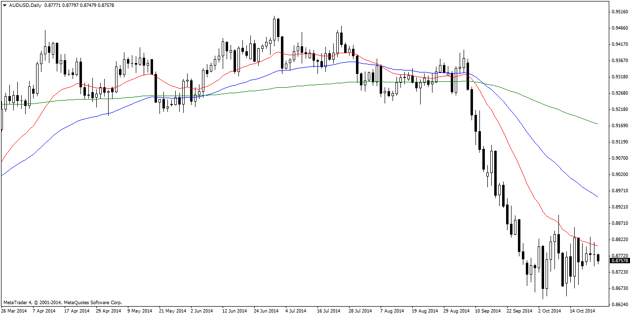Click the last candlestick on the chart

click(x=598, y=258)
